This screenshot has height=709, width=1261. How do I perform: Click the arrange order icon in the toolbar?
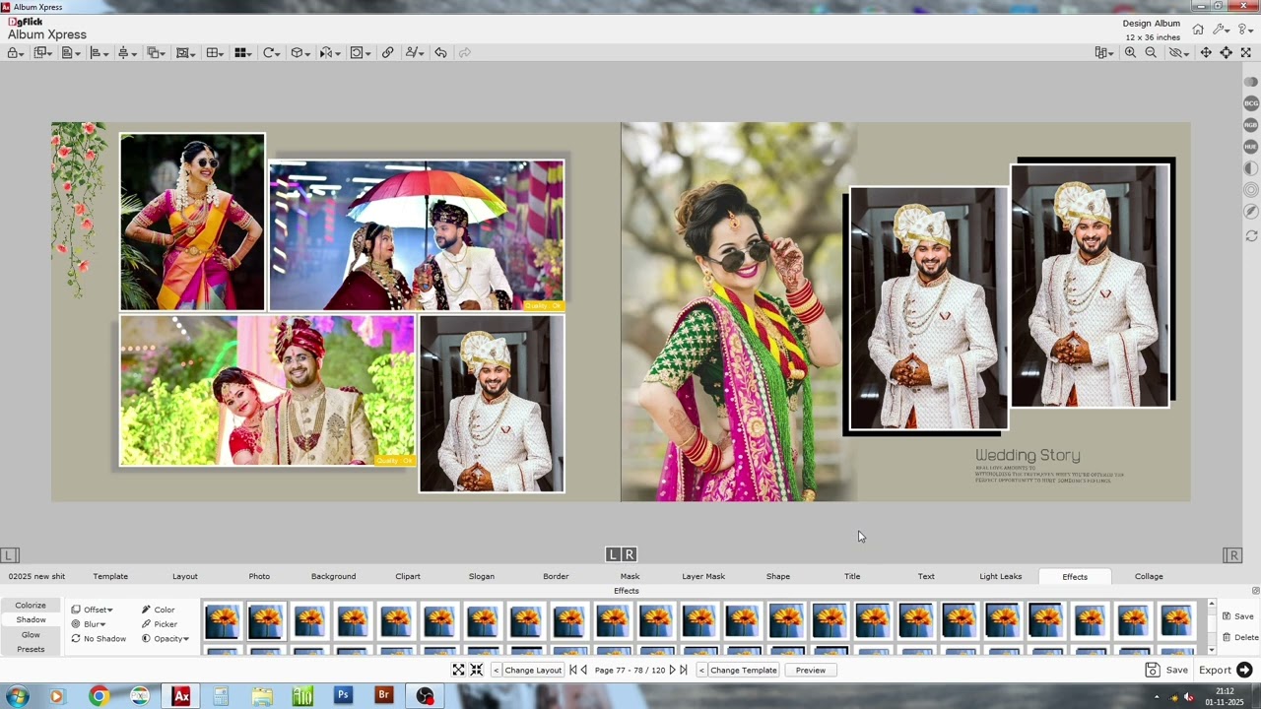(155, 52)
